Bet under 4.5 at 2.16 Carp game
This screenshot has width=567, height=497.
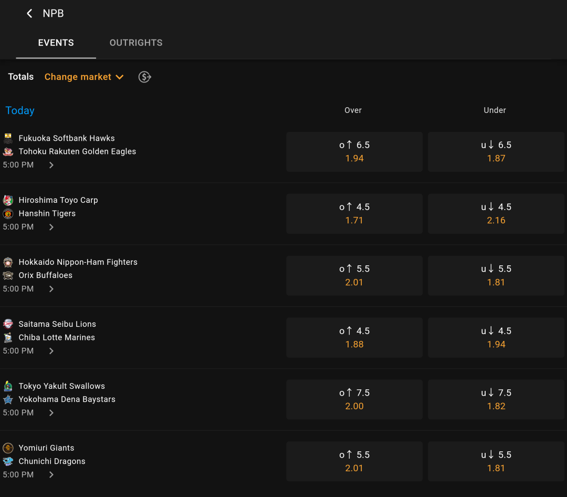click(496, 214)
